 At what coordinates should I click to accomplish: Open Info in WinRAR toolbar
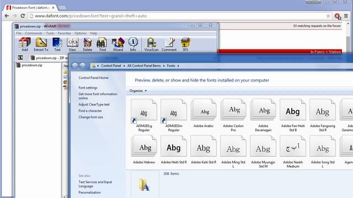[133, 45]
